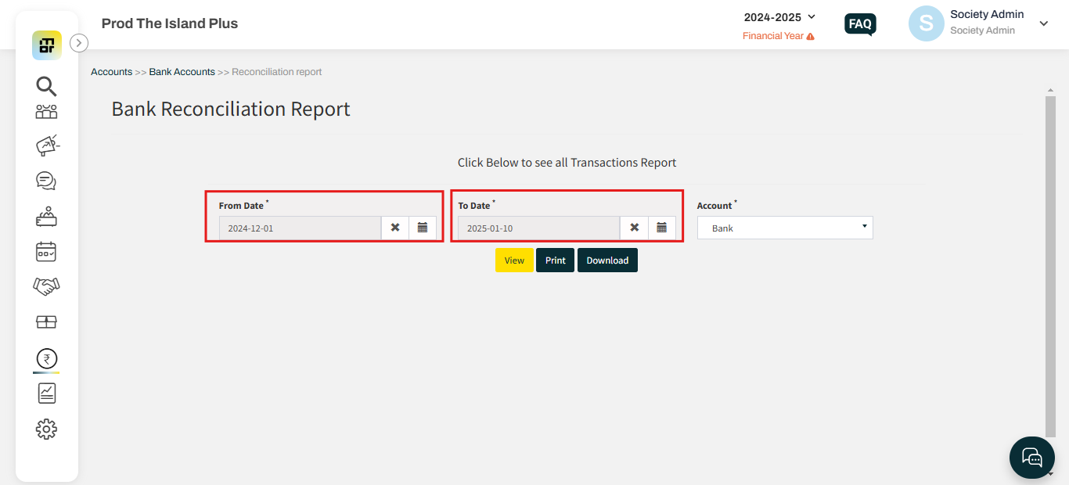Select the facility booking calendar icon
Image resolution: width=1069 pixels, height=485 pixels.
click(46, 251)
